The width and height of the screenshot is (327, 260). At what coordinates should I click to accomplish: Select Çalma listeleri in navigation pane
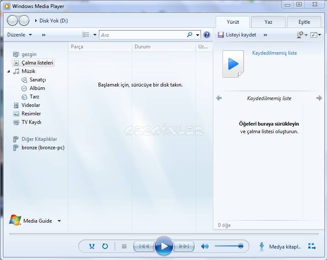[34, 63]
